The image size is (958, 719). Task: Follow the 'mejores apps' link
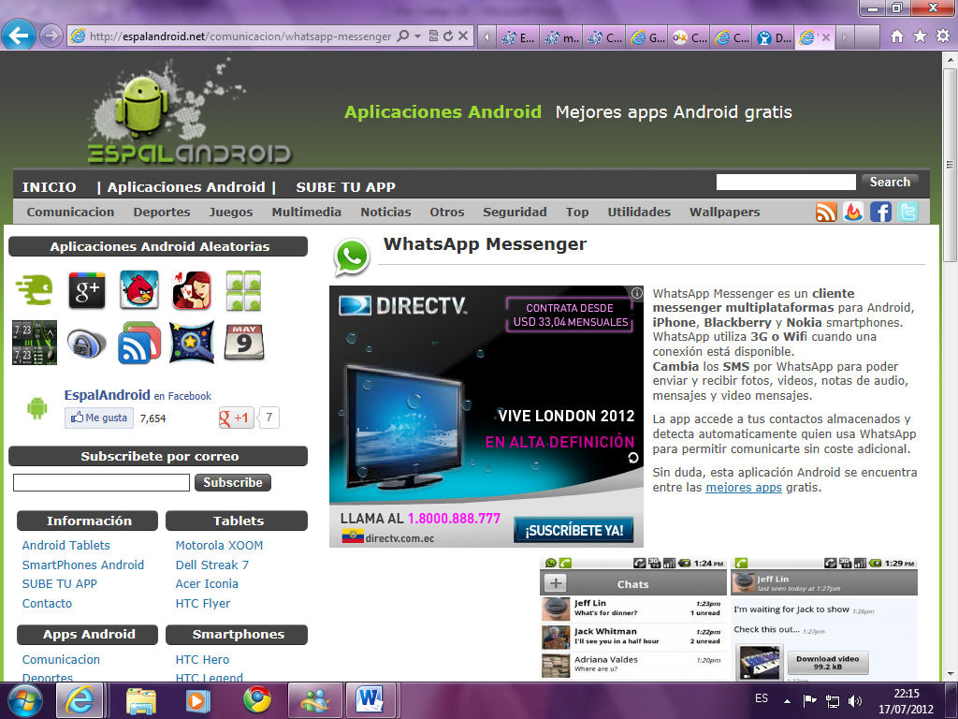743,488
